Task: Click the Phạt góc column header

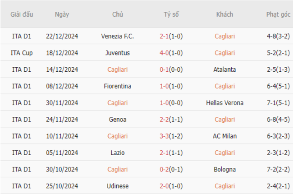Action: click(x=278, y=14)
